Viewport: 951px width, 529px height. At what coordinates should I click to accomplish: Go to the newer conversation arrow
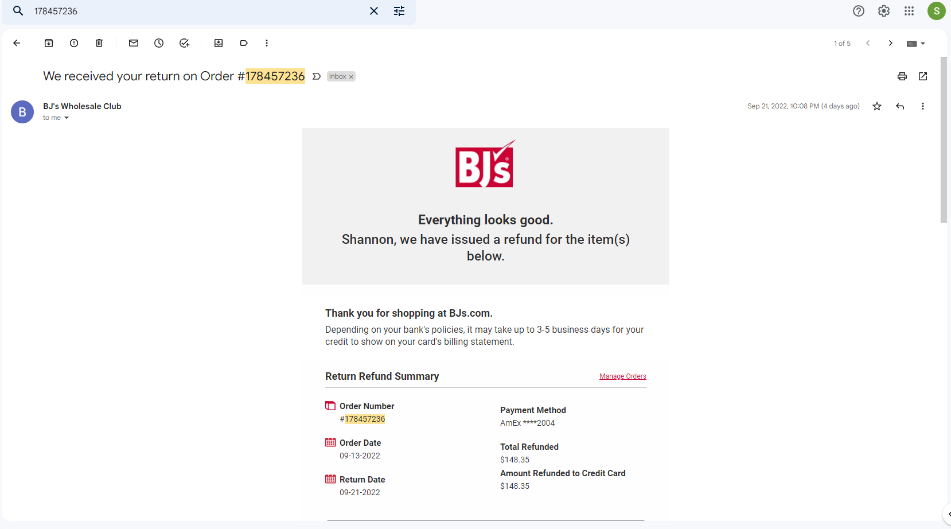[x=868, y=43]
